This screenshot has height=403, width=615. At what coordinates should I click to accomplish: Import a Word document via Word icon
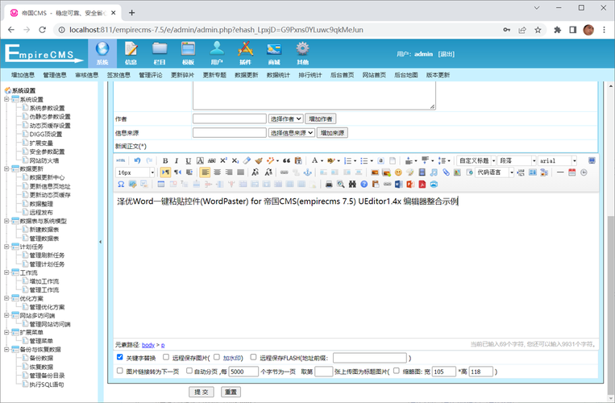click(398, 185)
